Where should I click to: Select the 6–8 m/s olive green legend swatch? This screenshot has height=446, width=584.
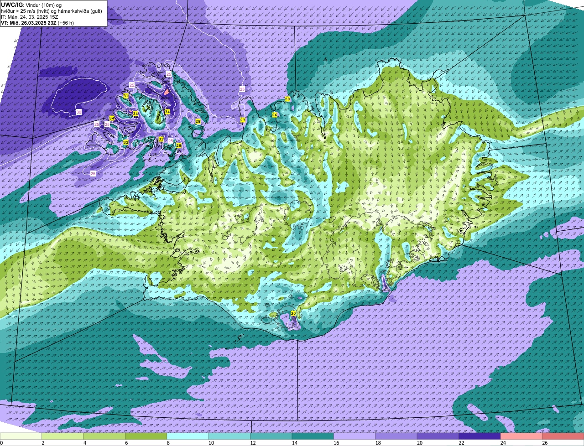point(146,436)
